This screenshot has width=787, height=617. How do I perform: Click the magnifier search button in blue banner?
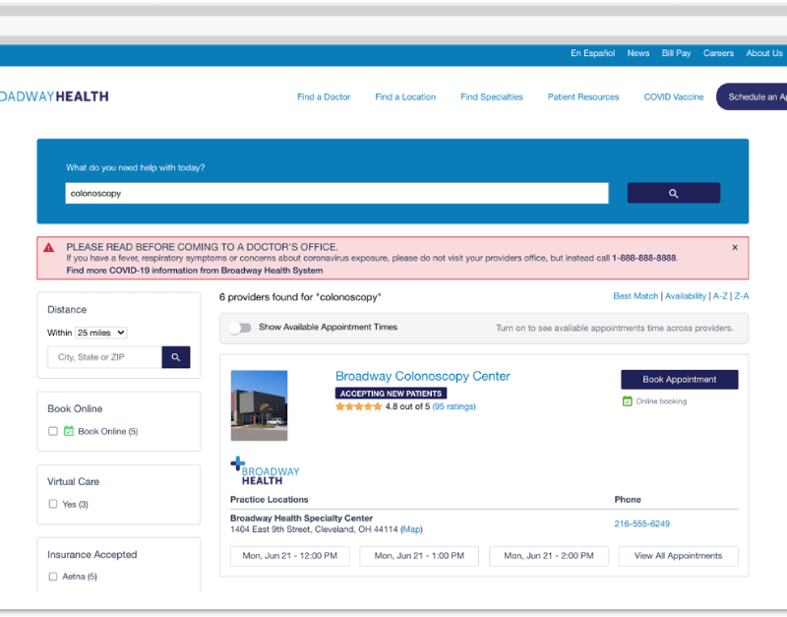[x=673, y=194]
